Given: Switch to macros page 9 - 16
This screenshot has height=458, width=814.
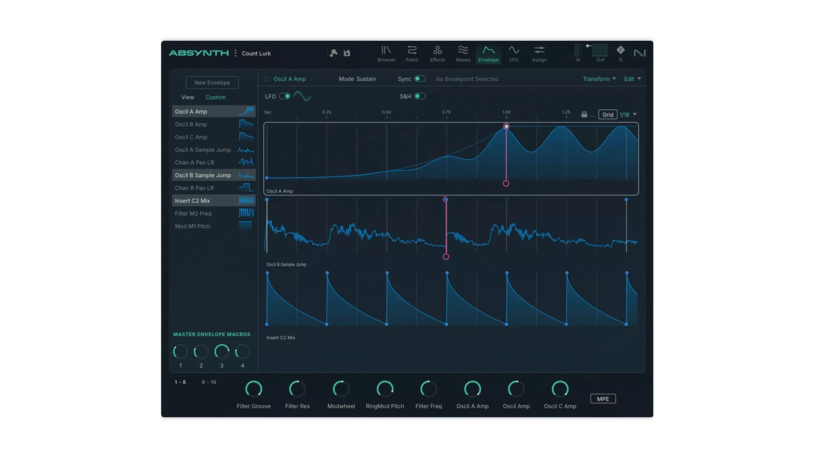Looking at the screenshot, I should click(x=209, y=382).
